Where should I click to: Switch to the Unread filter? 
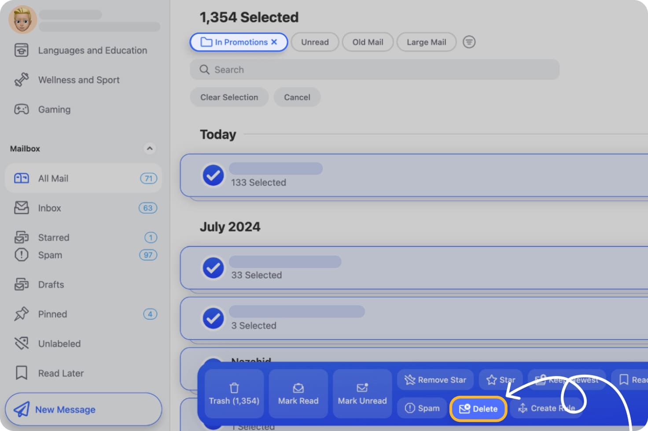click(x=315, y=42)
